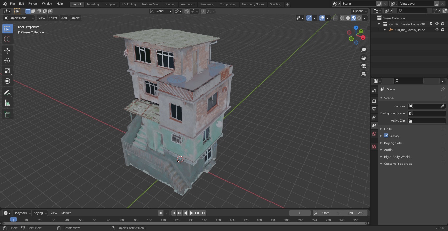Choose the Measure tool
Image resolution: width=448 pixels, height=231 pixels.
[x=7, y=103]
